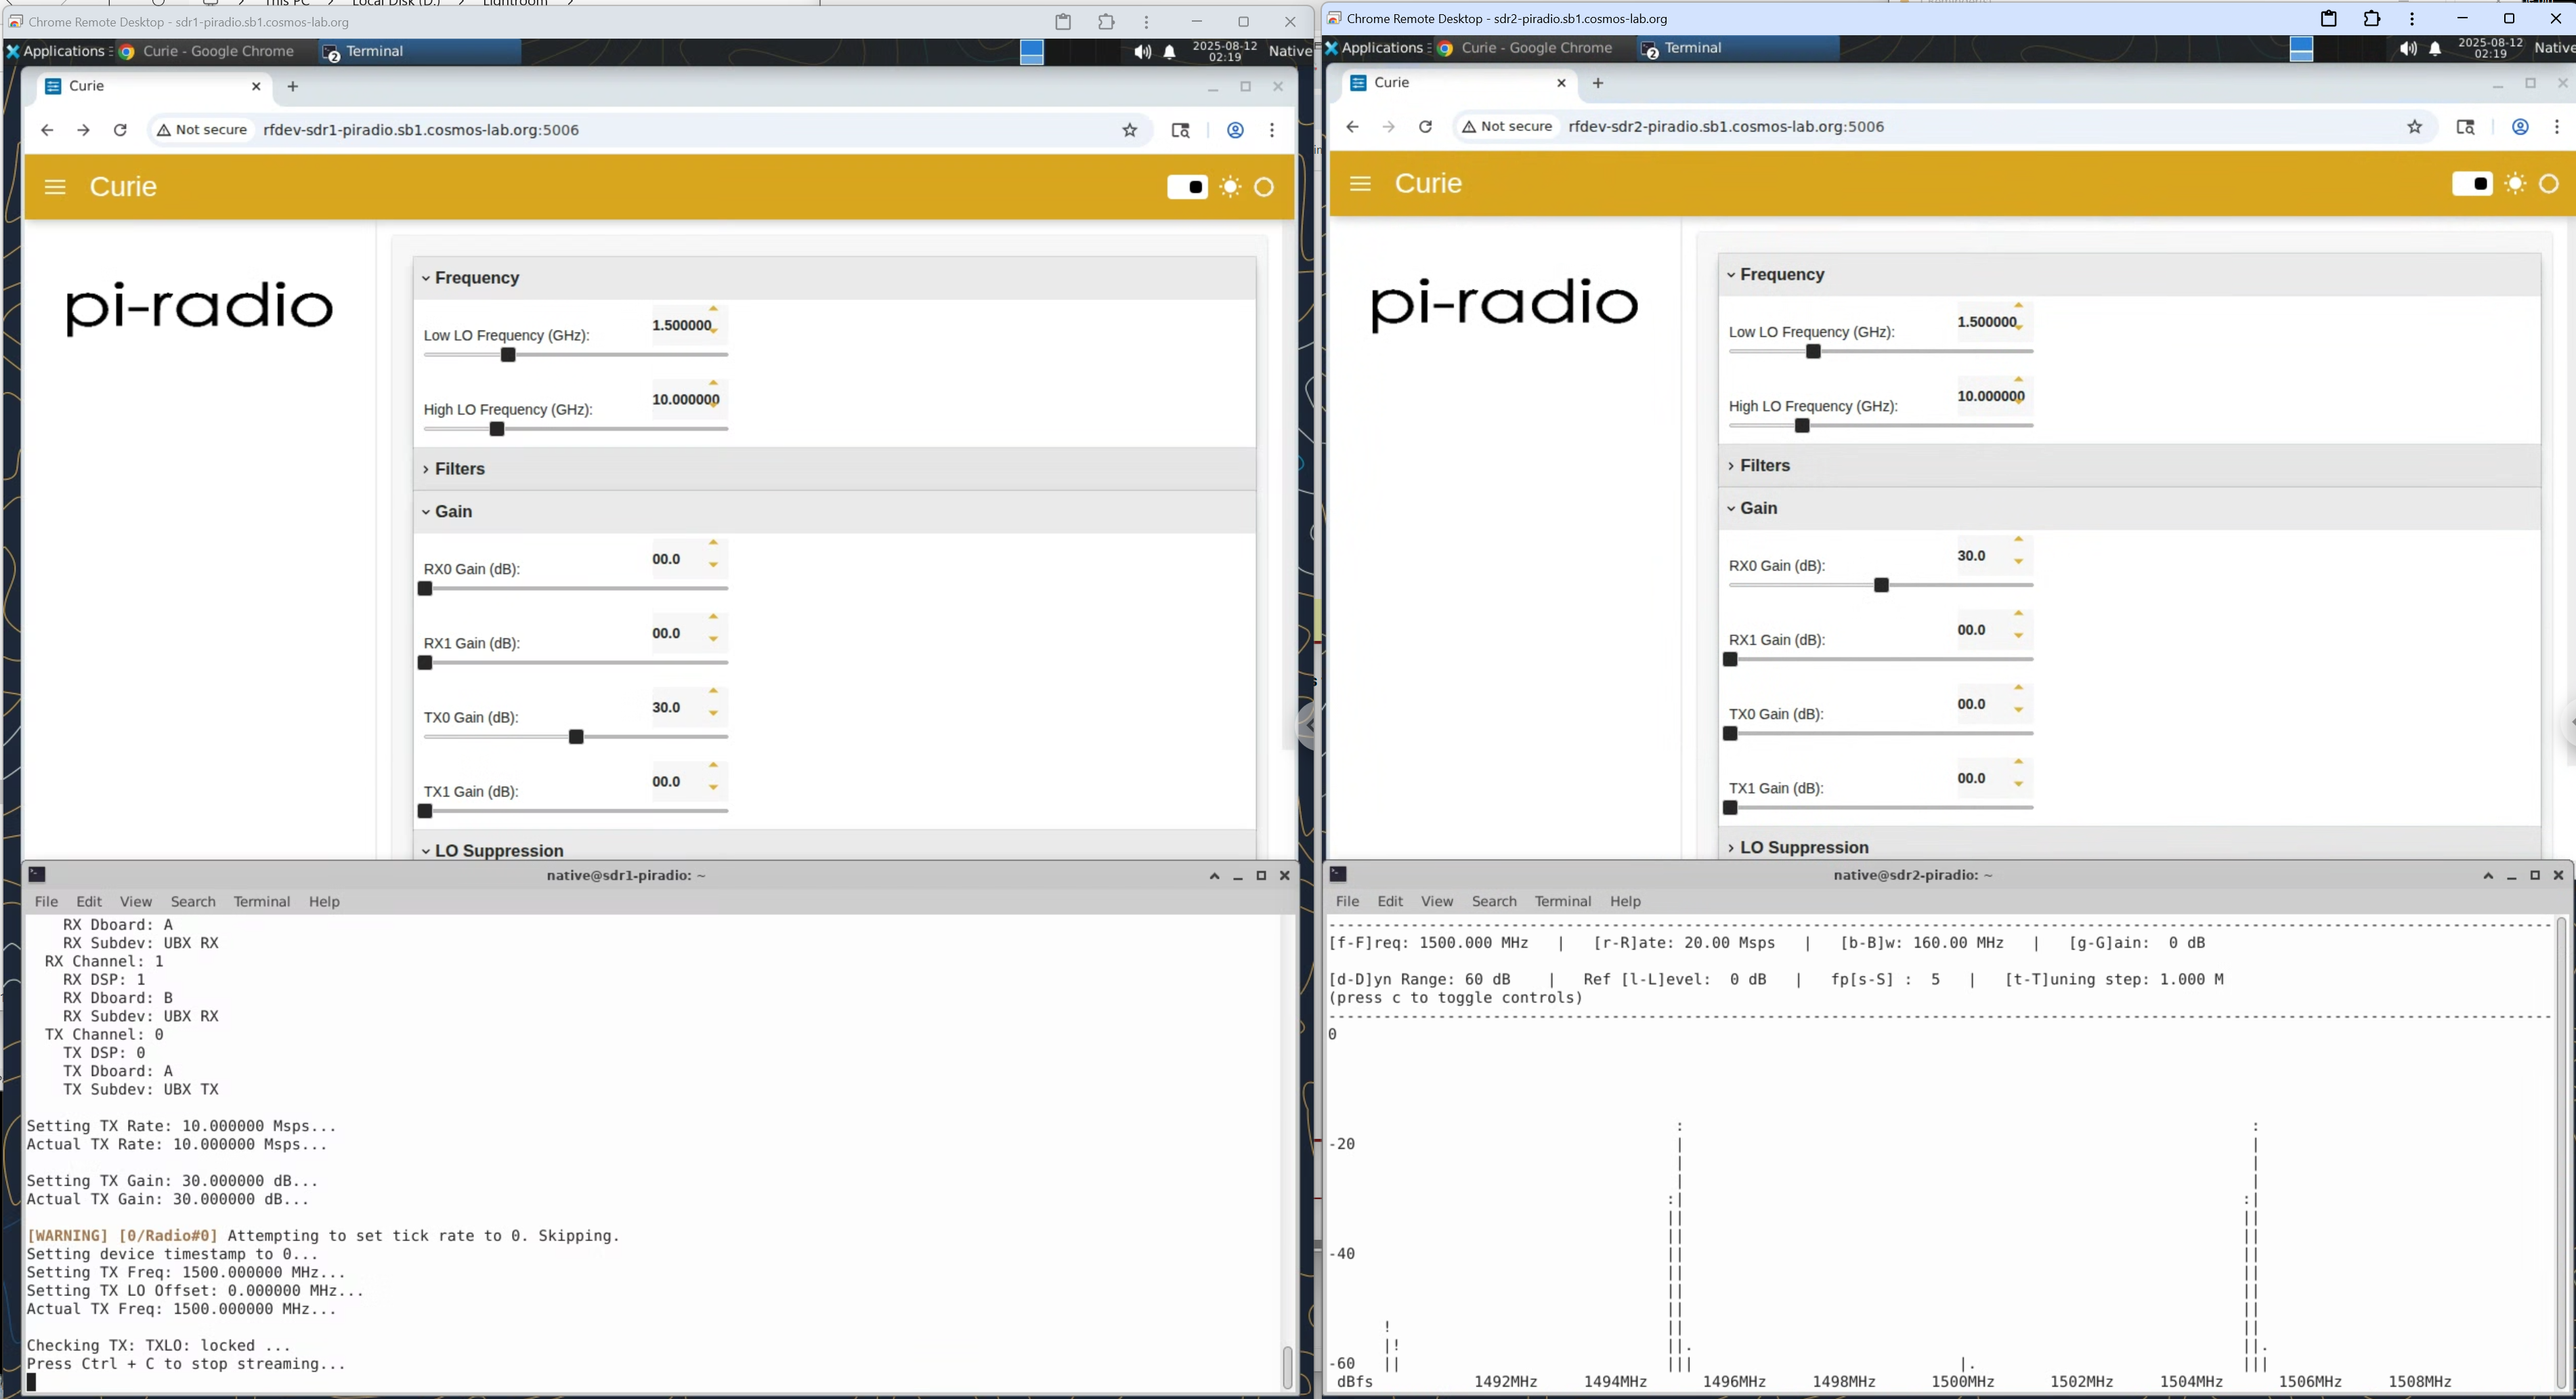Open Search menu in sdr1 terminal
The width and height of the screenshot is (2576, 1399).
click(x=193, y=902)
